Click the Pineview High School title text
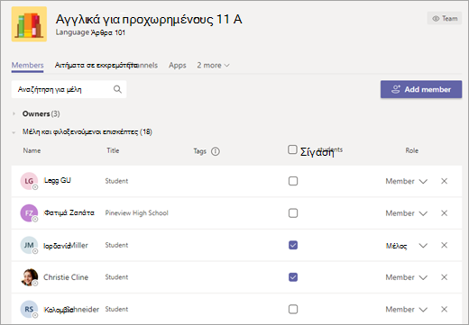Screen dimensions: 469x325 point(136,213)
